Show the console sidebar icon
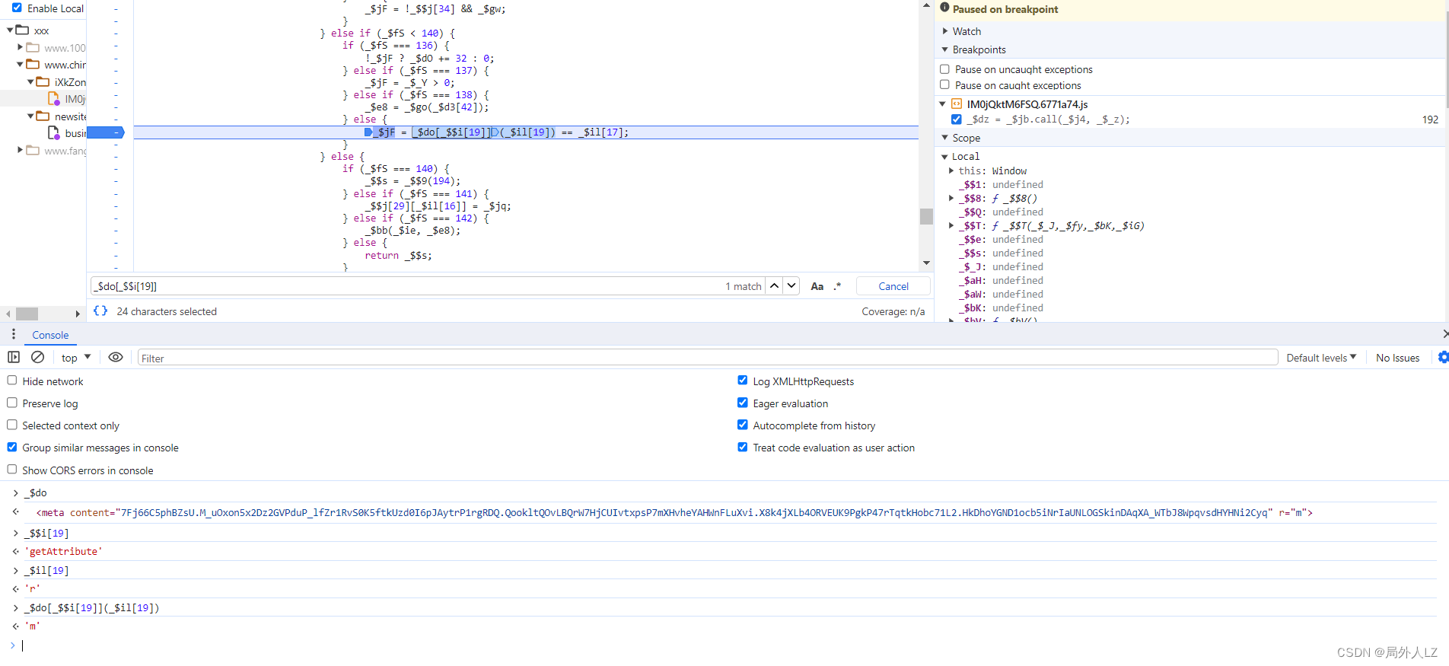This screenshot has height=666, width=1449. click(14, 357)
